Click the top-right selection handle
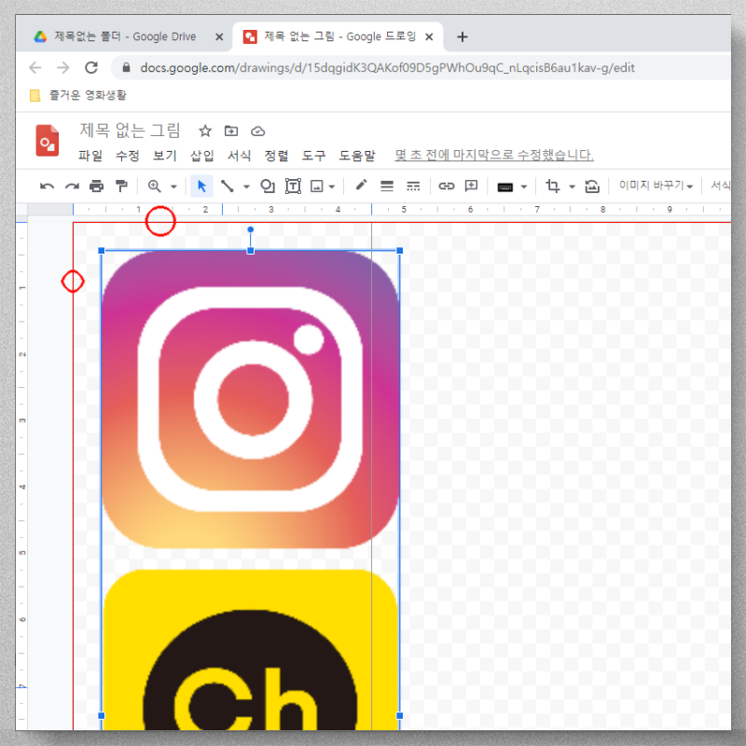746x746 pixels. tap(400, 251)
